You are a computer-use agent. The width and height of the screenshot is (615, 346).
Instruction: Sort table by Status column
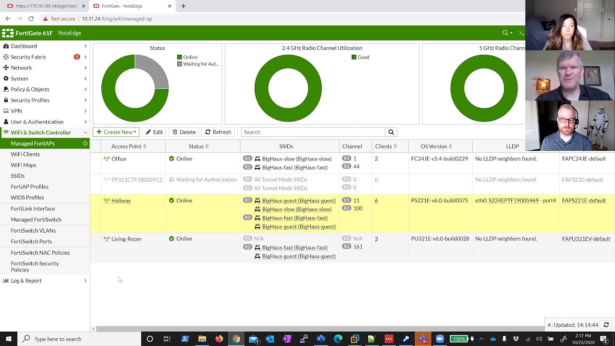click(x=198, y=146)
